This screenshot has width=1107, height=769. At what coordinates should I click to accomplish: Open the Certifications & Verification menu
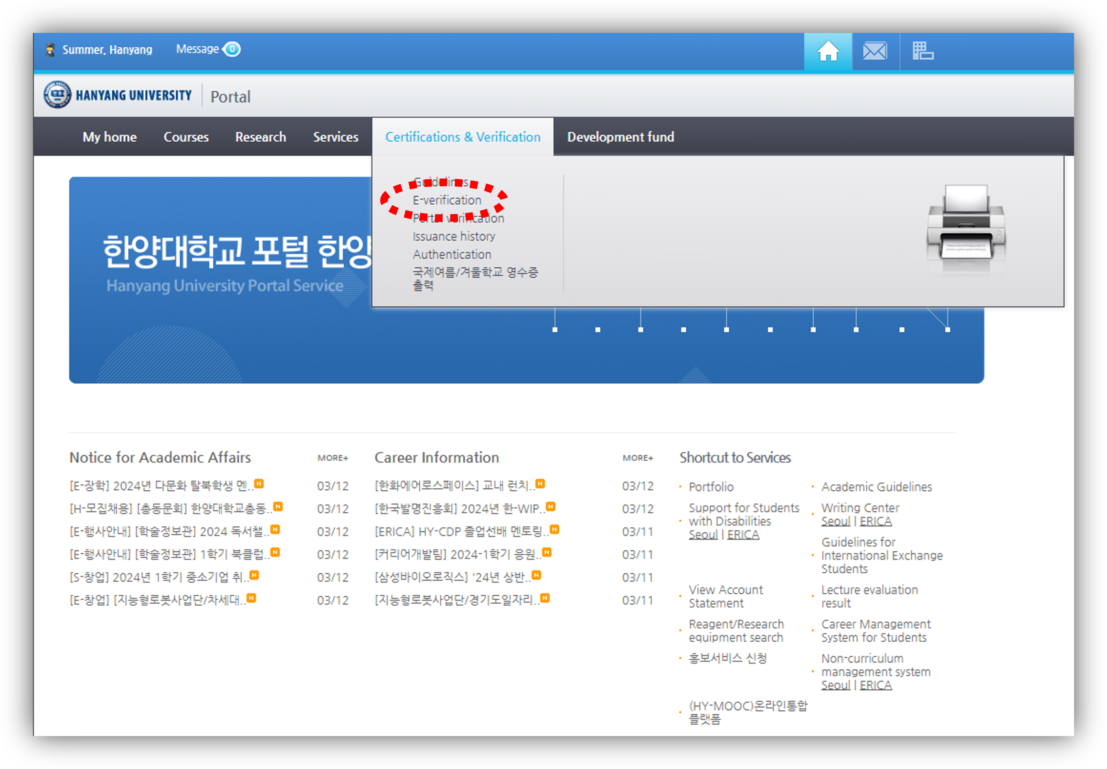462,137
